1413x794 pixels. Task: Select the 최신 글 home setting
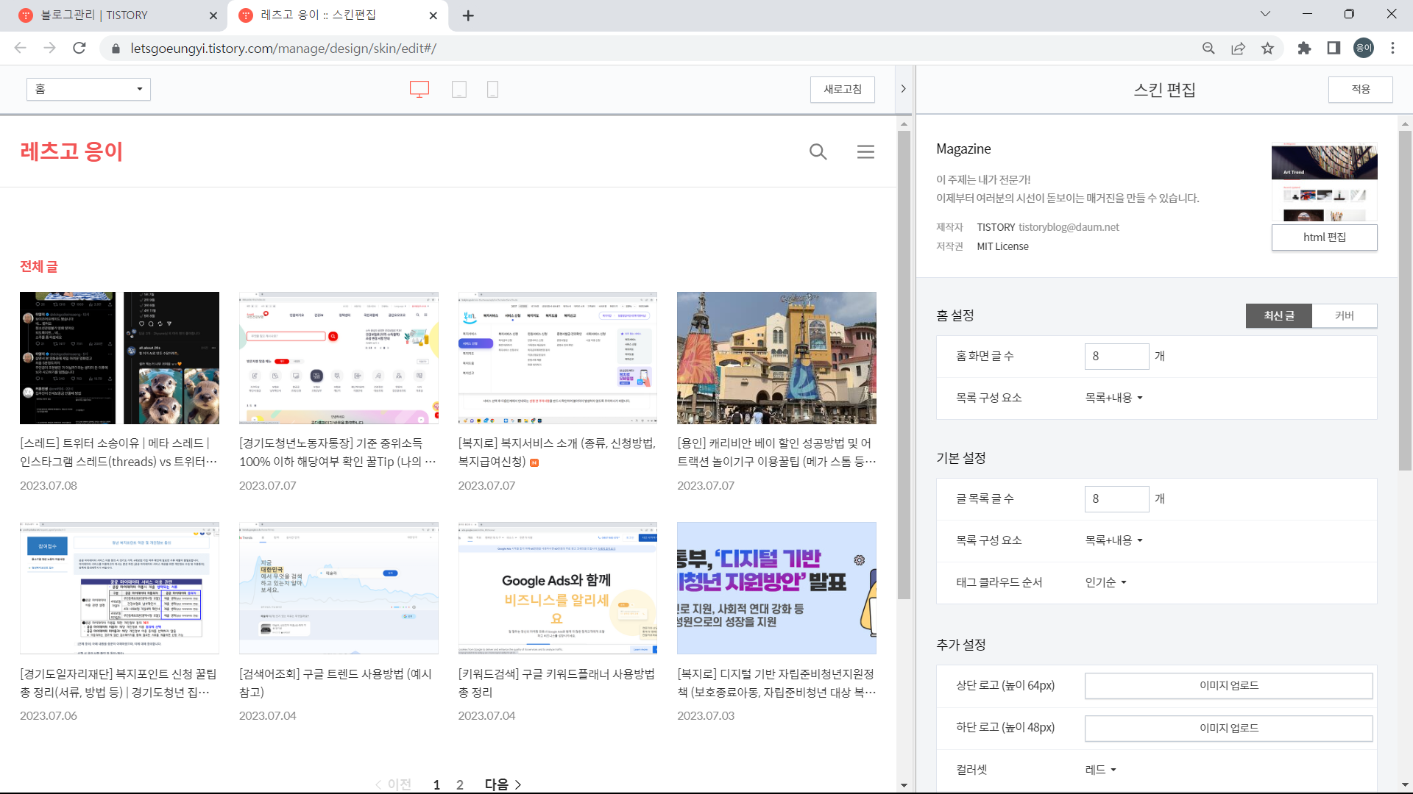tap(1278, 315)
